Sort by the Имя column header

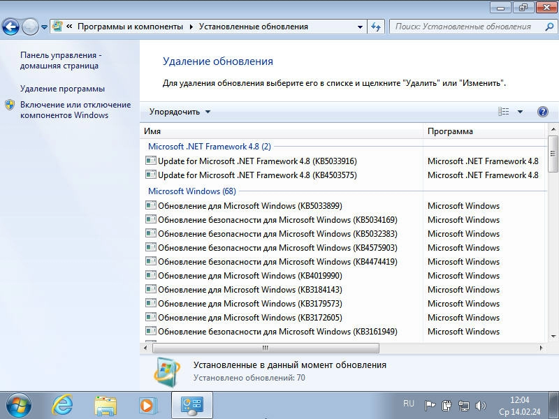pyautogui.click(x=279, y=131)
